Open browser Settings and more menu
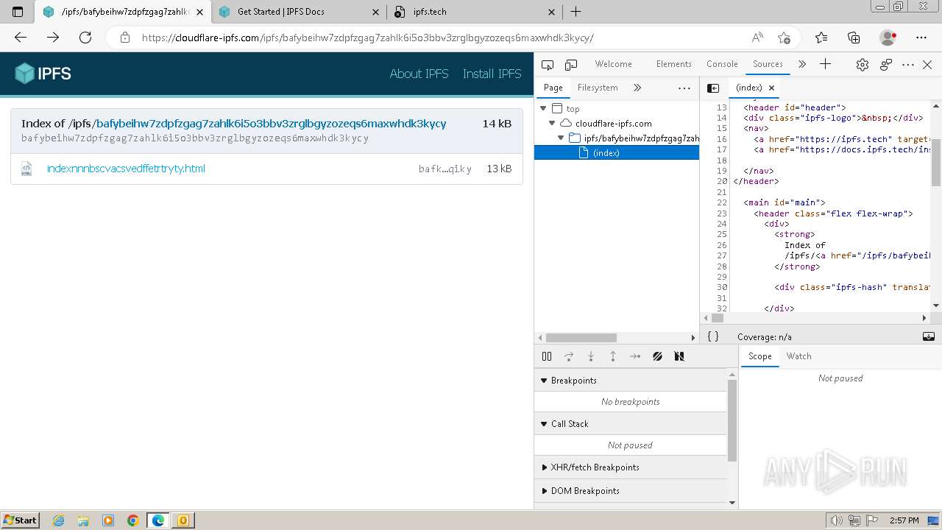Screen dimensions: 942x530 tap(921, 38)
